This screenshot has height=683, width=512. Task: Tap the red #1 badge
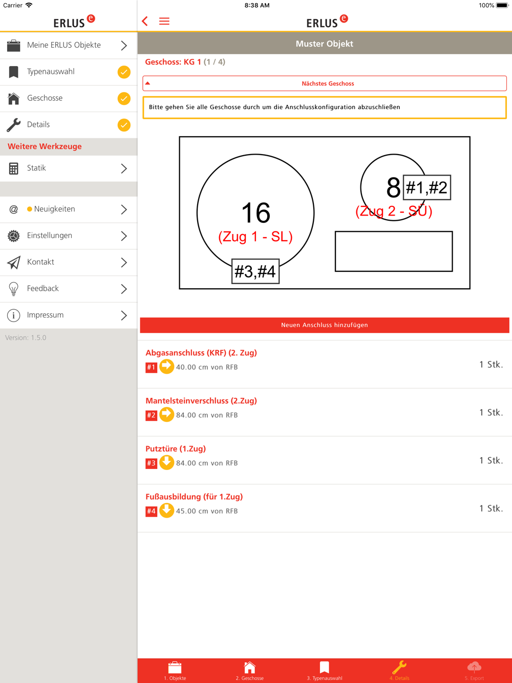(x=151, y=367)
